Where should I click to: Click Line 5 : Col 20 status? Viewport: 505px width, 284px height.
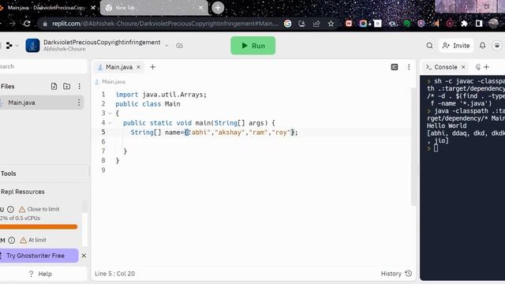[114, 274]
